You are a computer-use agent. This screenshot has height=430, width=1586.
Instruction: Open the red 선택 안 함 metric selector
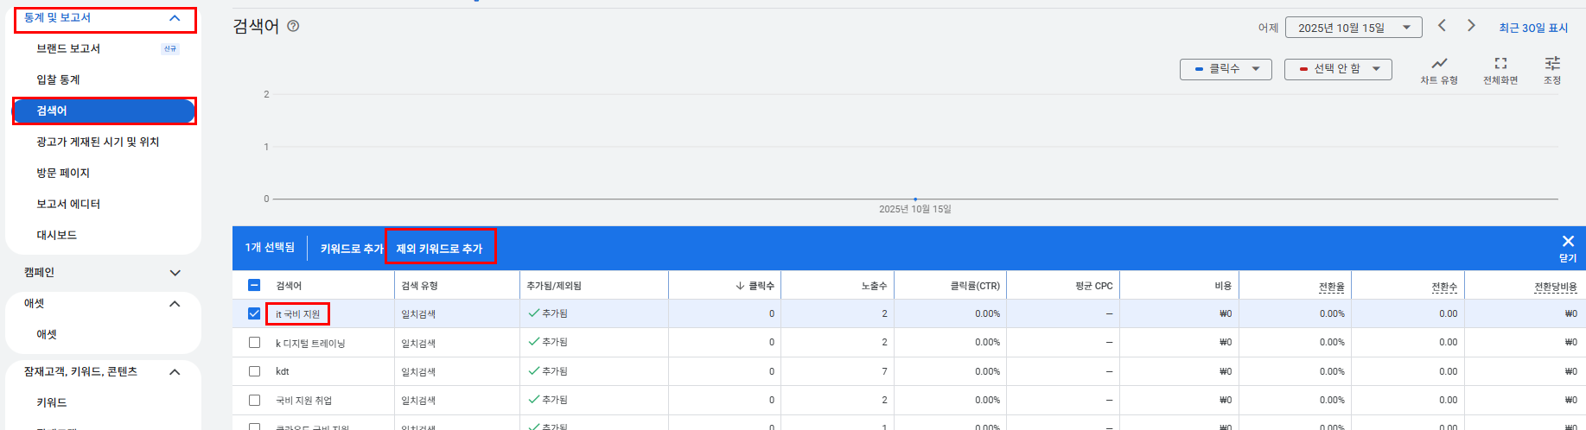1338,69
